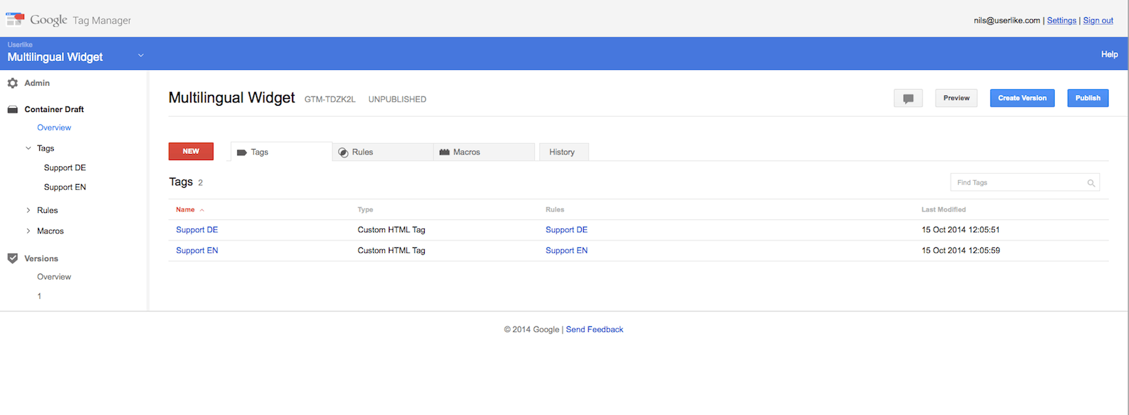Viewport: 1129px width, 415px height.
Task: Click the Send Feedback link
Action: coord(594,330)
